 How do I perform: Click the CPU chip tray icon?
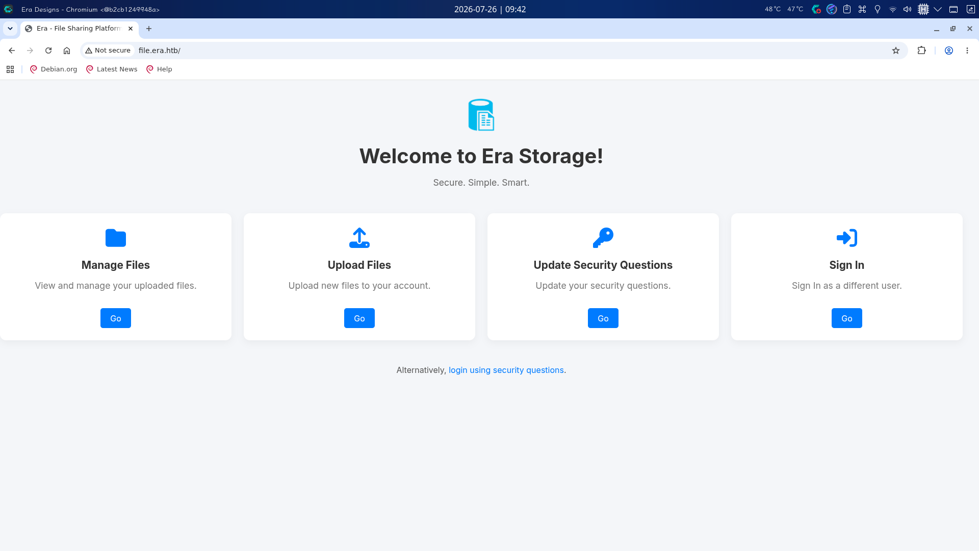click(x=923, y=9)
